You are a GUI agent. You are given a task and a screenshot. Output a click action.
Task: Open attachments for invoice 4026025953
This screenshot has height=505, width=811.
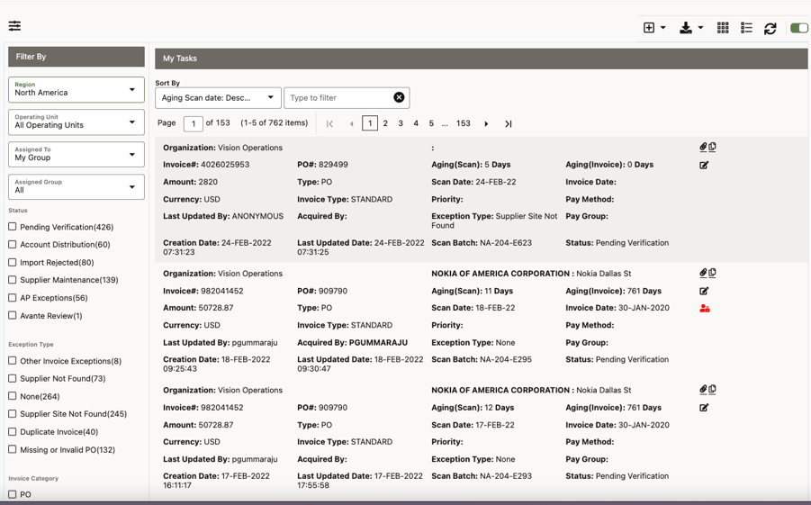pyautogui.click(x=703, y=147)
